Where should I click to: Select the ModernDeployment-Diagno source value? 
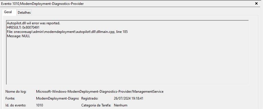click(57, 98)
